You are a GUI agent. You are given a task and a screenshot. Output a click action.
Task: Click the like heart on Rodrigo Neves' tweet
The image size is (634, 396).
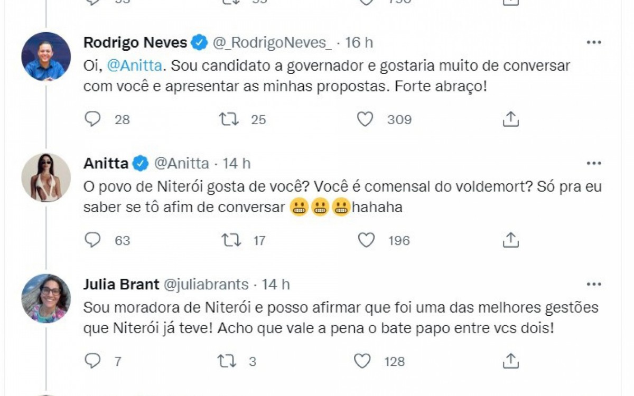[x=364, y=119]
